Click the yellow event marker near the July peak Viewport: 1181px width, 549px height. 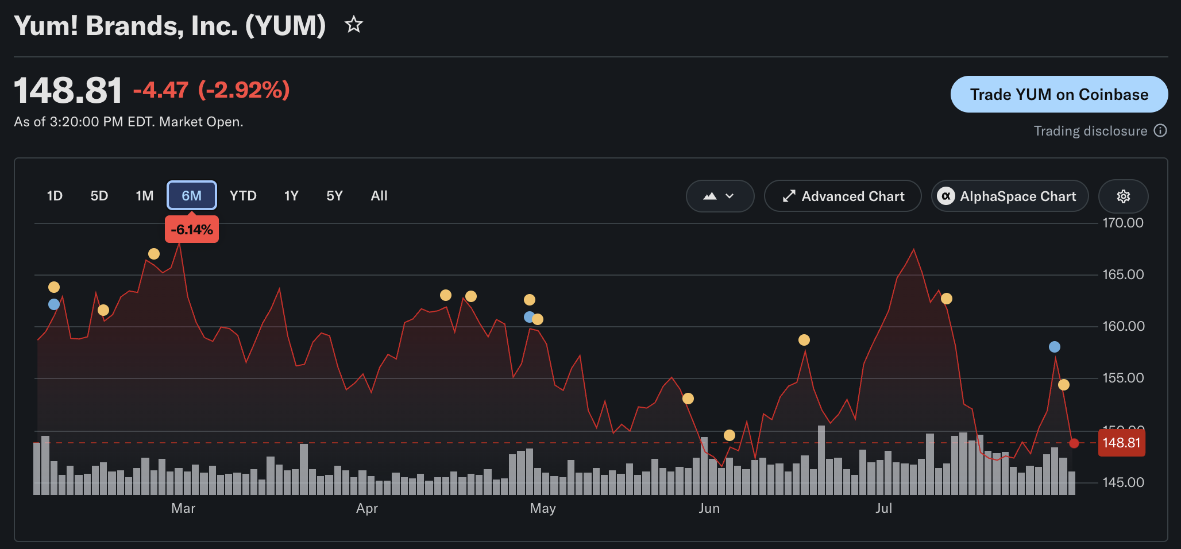coord(947,299)
